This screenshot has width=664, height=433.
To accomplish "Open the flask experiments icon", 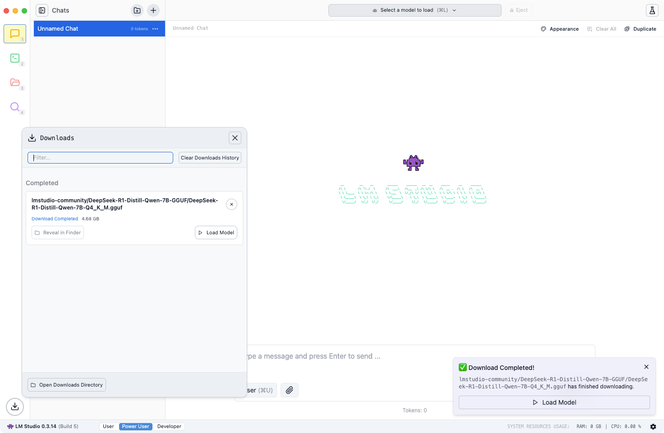I will (x=652, y=10).
